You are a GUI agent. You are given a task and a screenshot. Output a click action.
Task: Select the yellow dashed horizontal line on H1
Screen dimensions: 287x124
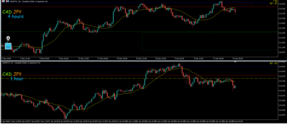tap(112, 78)
